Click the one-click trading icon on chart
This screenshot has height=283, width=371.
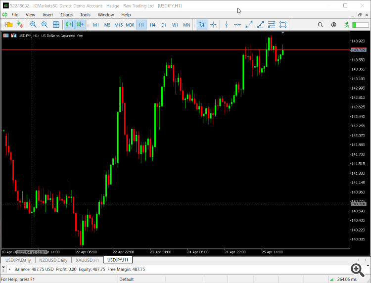point(14,36)
